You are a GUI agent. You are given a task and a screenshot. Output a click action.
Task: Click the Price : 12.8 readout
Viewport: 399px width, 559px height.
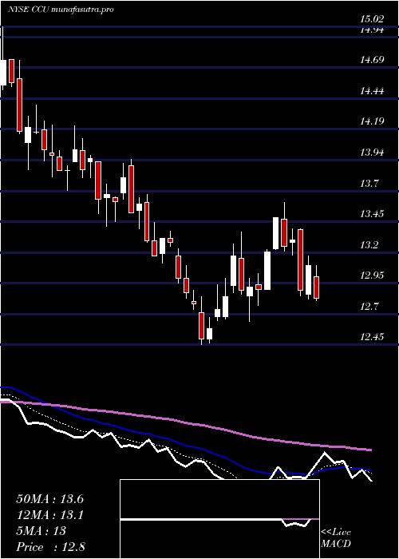click(50, 546)
